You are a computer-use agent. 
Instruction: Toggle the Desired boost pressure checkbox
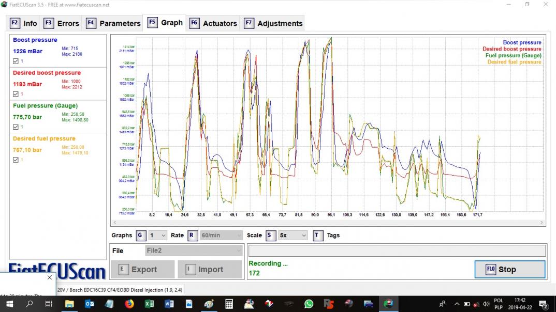click(x=16, y=94)
